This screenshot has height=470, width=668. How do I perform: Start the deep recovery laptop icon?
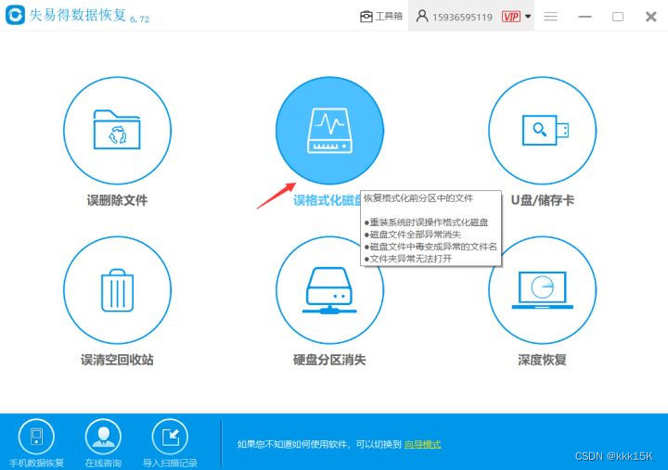tap(542, 290)
